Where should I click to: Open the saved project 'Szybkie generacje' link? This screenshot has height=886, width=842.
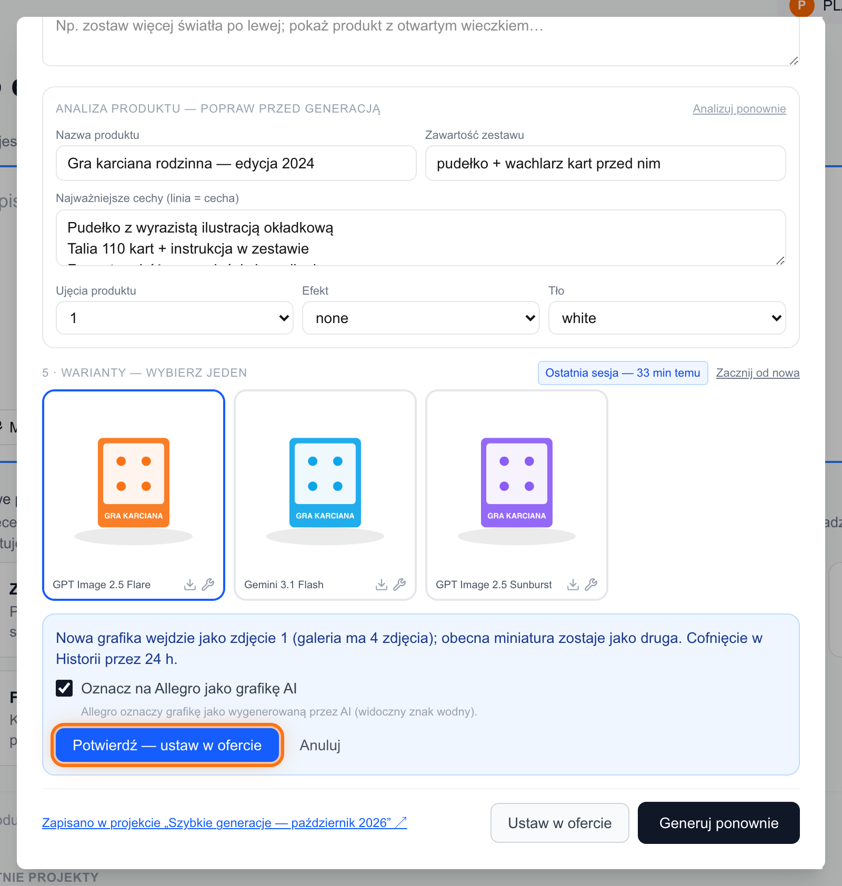(x=225, y=823)
